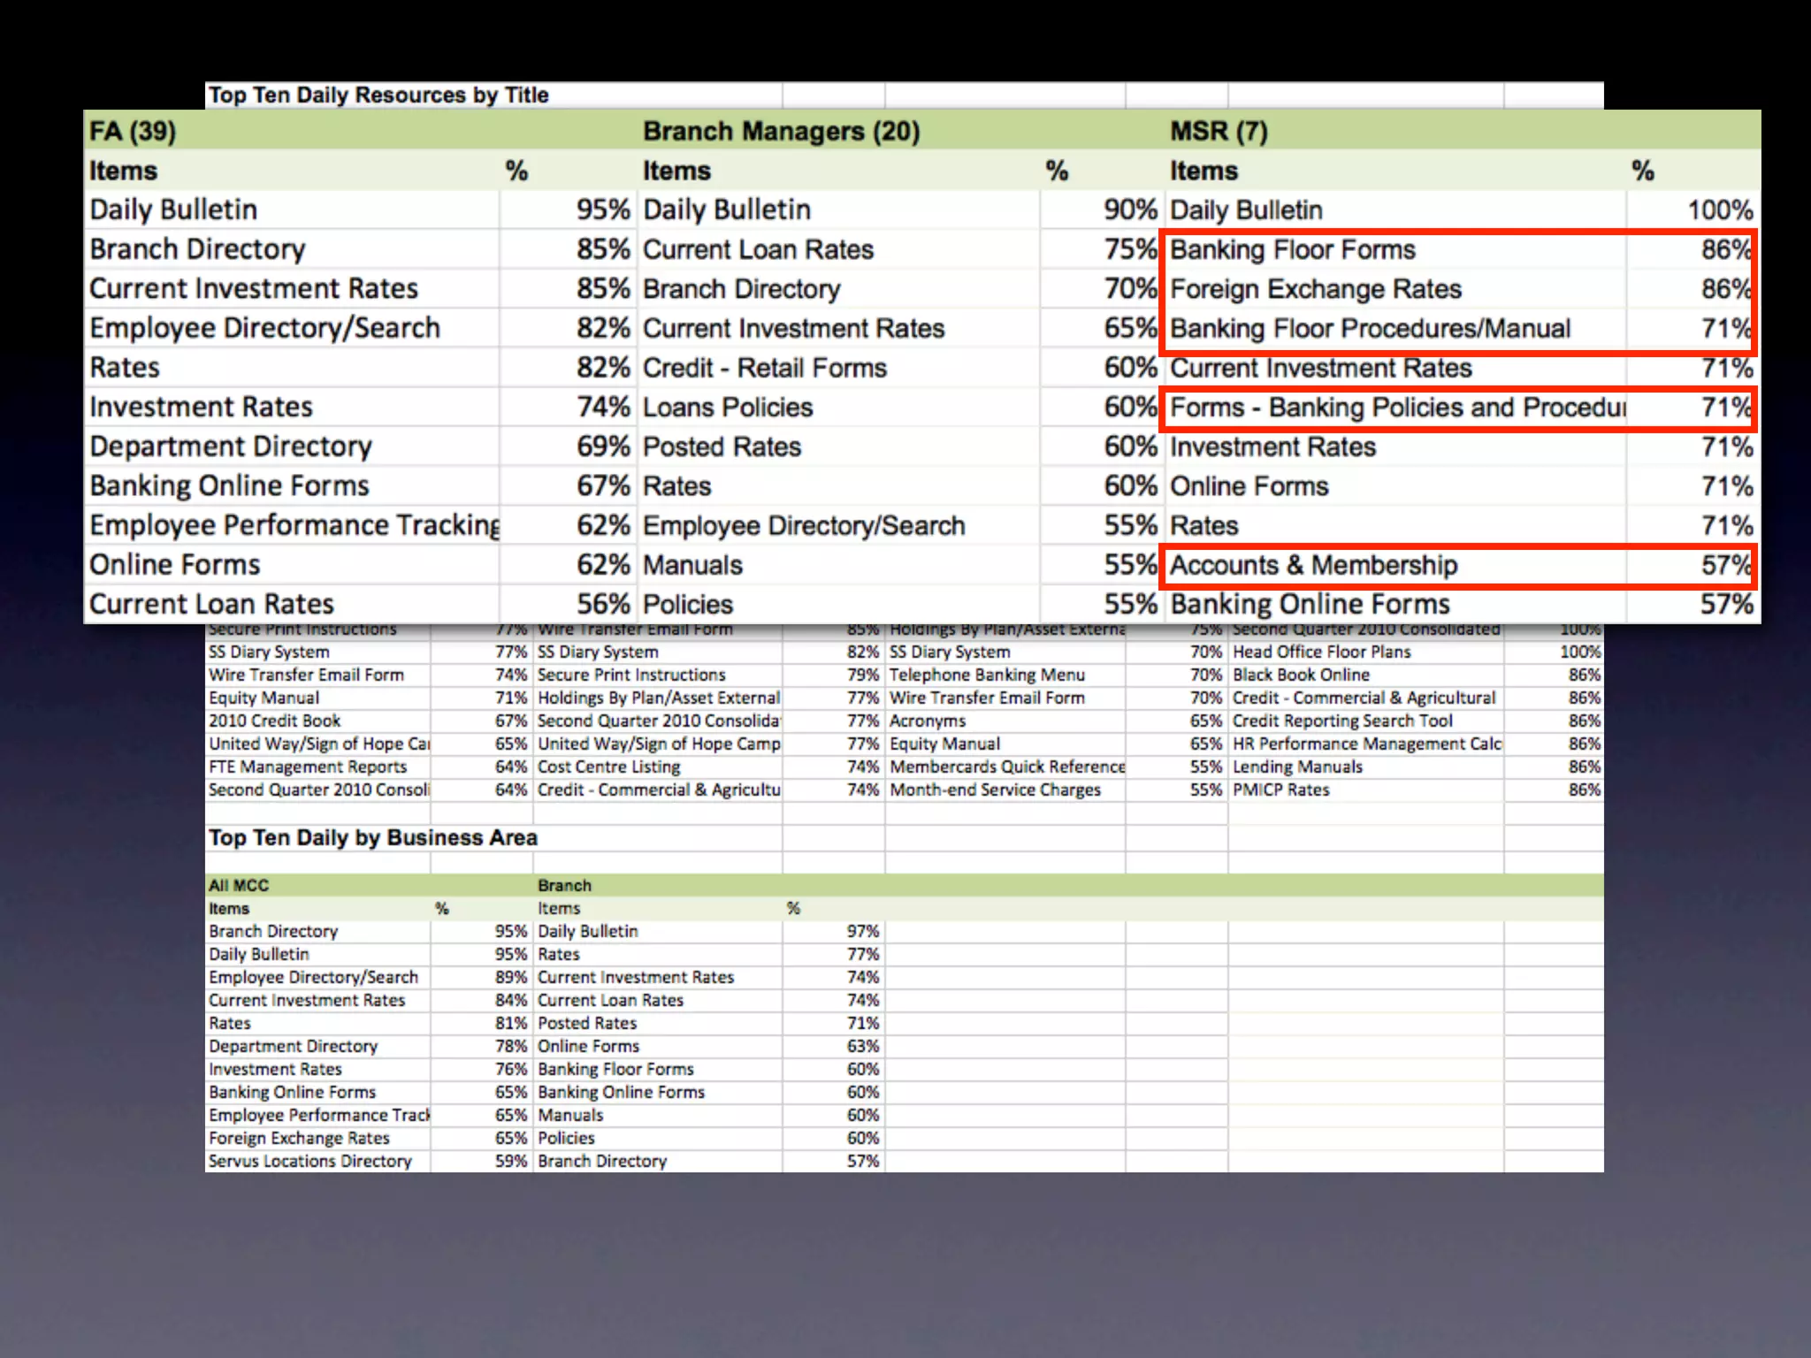Click Servus Locations Directory in All MCC list
The height and width of the screenshot is (1358, 1811).
click(310, 1161)
